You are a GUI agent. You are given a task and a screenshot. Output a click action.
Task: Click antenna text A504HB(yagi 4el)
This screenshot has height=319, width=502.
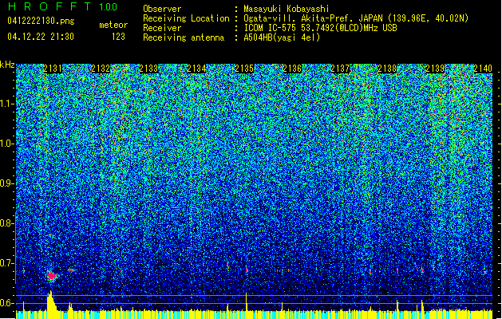pyautogui.click(x=282, y=37)
